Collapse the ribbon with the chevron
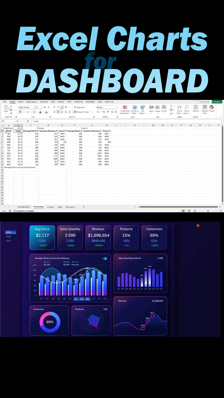Image resolution: width=224 pixels, height=398 pixels. tap(221, 116)
